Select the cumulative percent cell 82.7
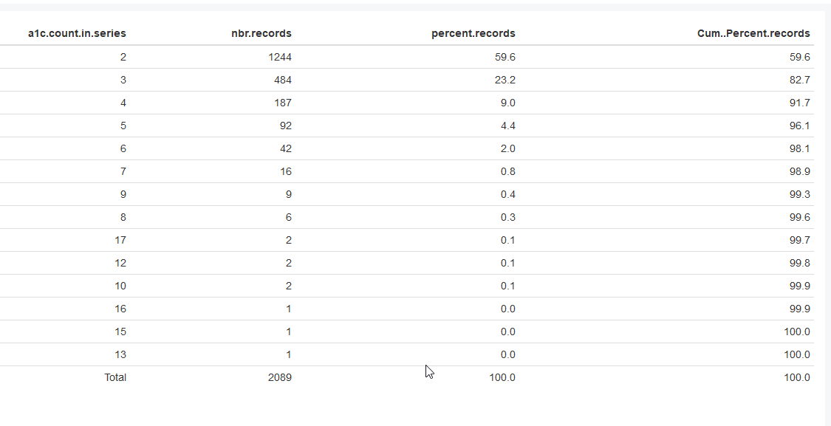 [799, 80]
